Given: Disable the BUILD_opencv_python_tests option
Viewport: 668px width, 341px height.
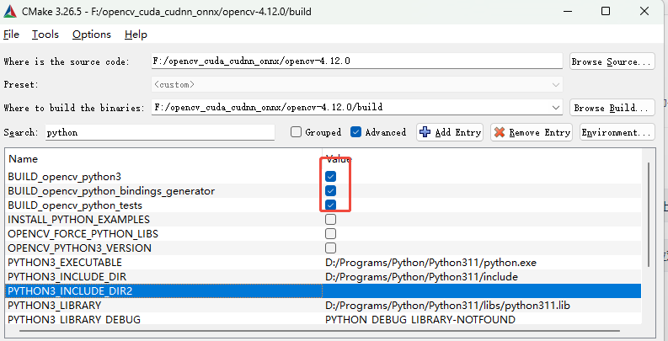Looking at the screenshot, I should (x=331, y=205).
